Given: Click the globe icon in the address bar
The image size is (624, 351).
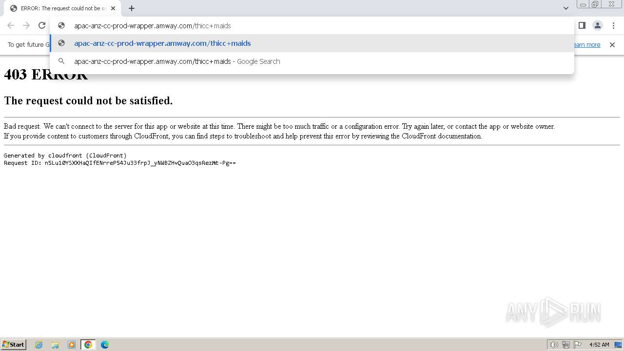Looking at the screenshot, I should (61, 25).
